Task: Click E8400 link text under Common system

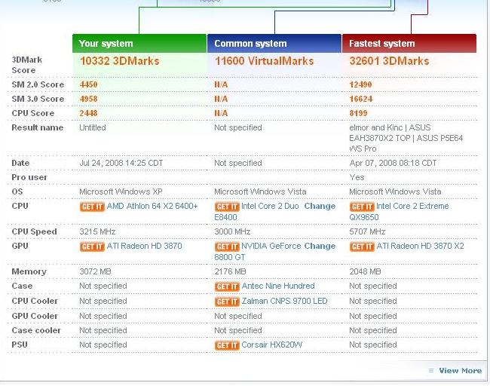Action: 225,217
